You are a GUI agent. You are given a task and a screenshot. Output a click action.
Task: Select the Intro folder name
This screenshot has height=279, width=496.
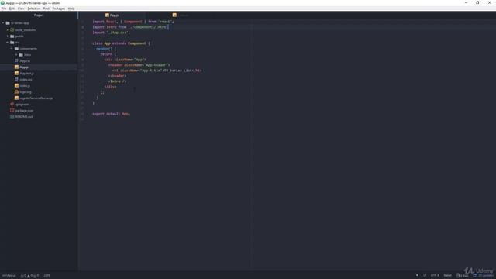coord(28,55)
